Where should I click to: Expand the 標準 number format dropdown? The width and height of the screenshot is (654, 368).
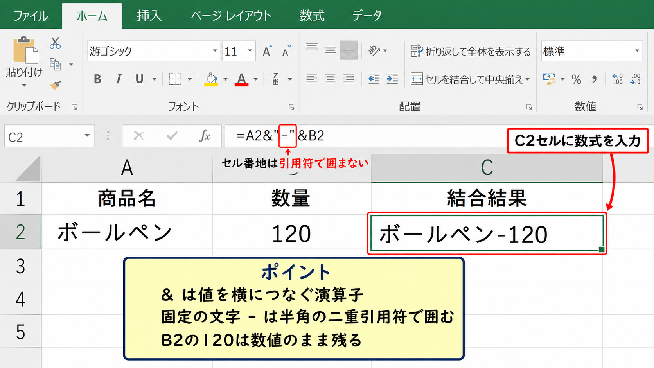click(x=637, y=51)
